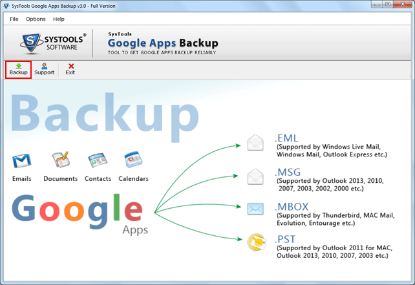
Task: Click the Emails label
Action: pos(22,179)
